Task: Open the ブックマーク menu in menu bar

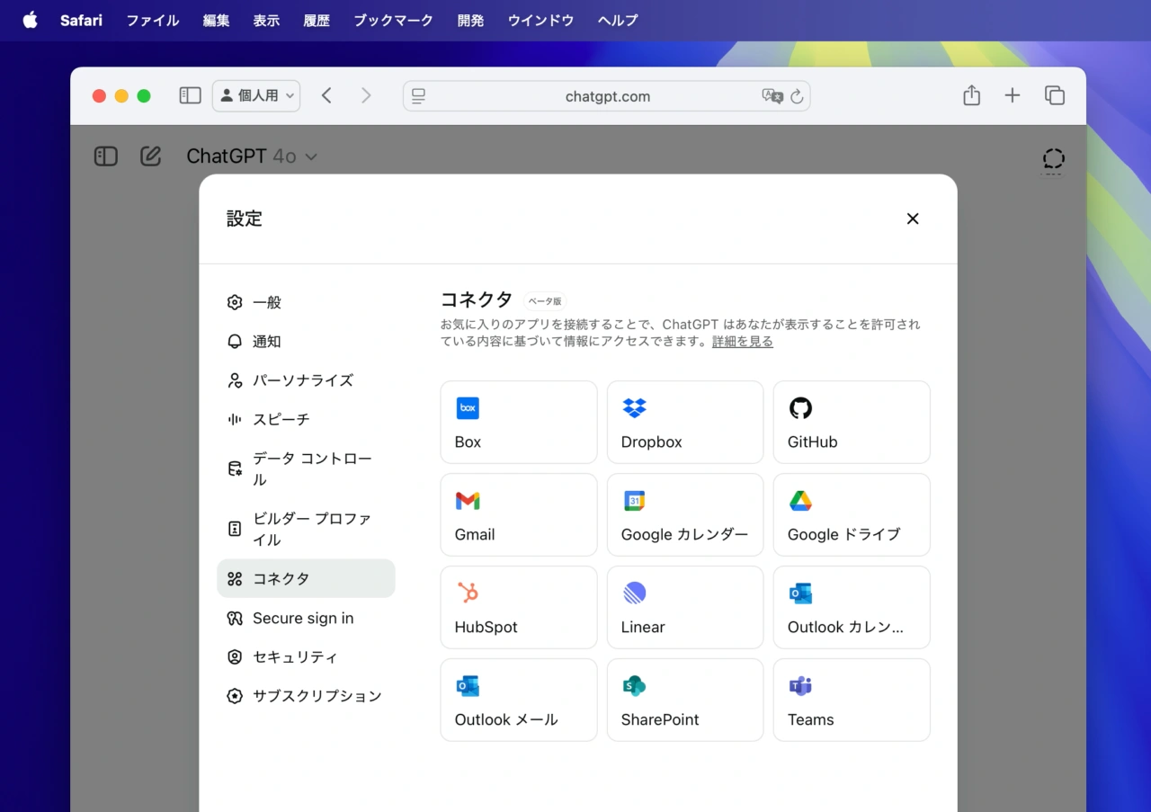Action: pos(393,20)
